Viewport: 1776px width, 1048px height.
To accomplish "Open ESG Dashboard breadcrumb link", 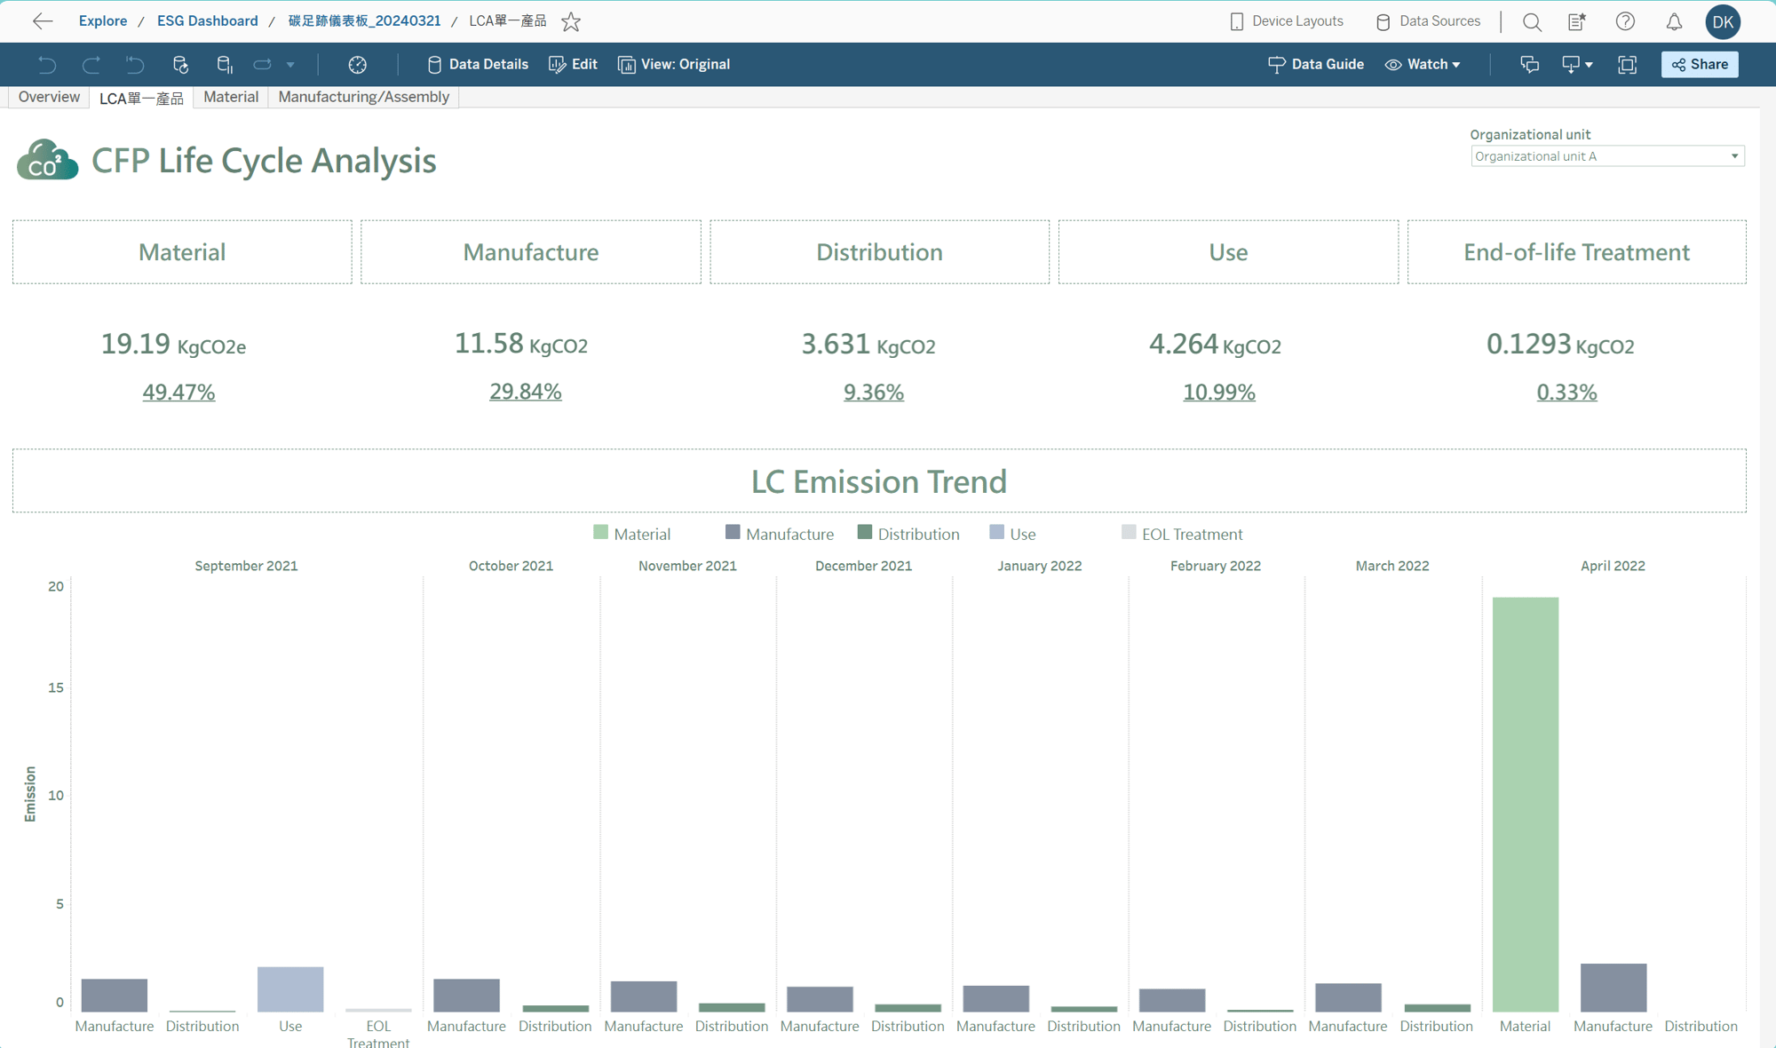I will click(207, 20).
